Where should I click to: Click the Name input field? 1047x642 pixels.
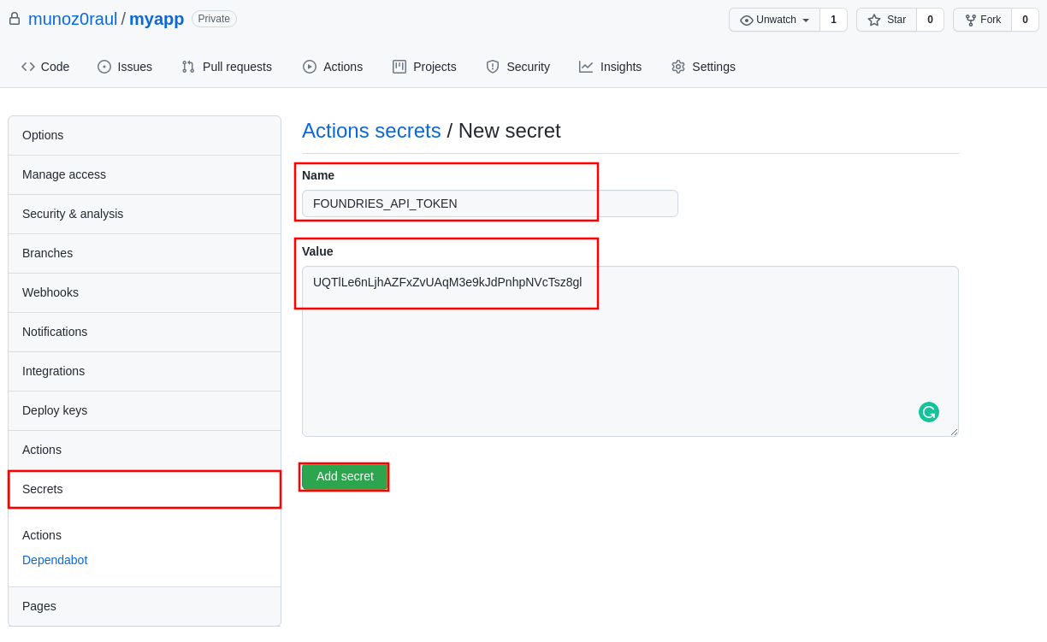(x=489, y=203)
